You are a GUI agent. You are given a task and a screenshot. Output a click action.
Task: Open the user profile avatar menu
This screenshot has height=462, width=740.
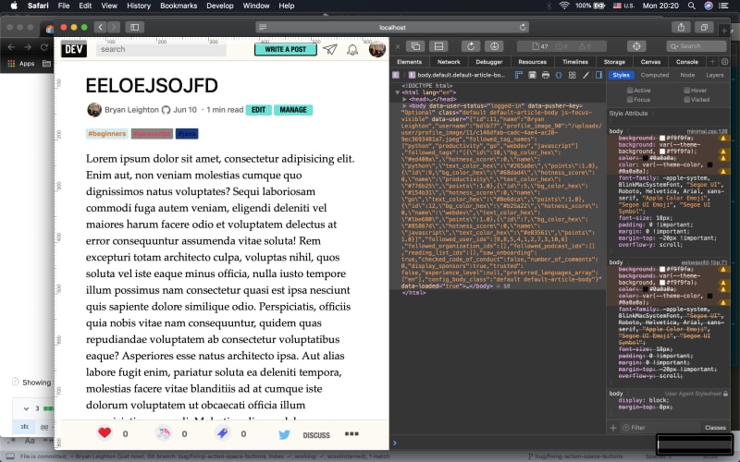377,49
